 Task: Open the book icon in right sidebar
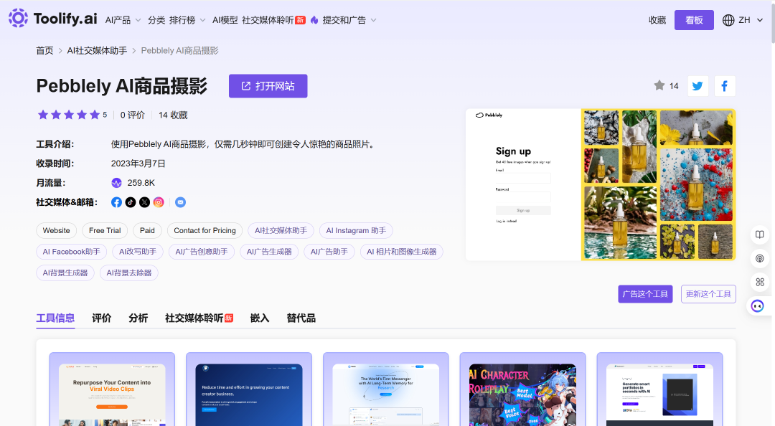(760, 235)
